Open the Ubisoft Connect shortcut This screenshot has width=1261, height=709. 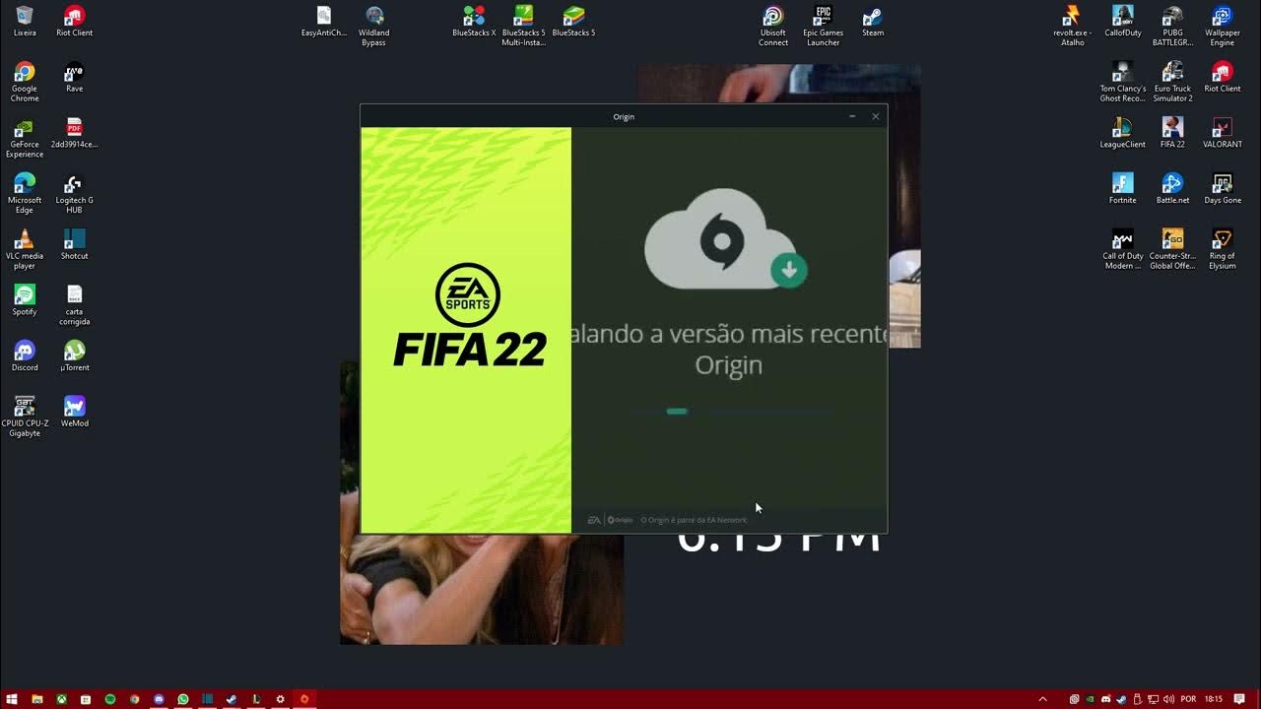coord(773,27)
